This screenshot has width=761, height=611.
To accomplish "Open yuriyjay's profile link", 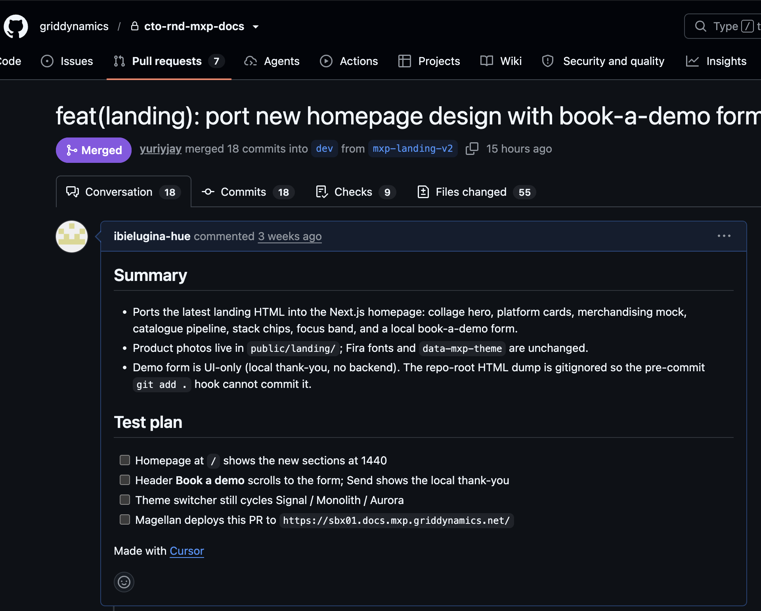I will 161,149.
